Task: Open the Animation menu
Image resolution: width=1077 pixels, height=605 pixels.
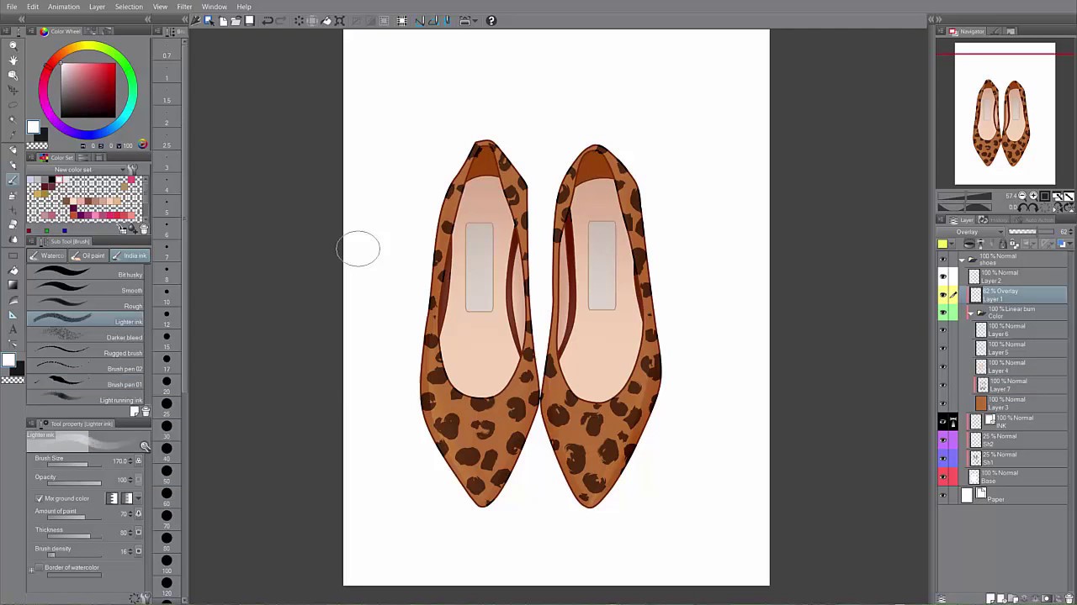Action: tap(64, 7)
